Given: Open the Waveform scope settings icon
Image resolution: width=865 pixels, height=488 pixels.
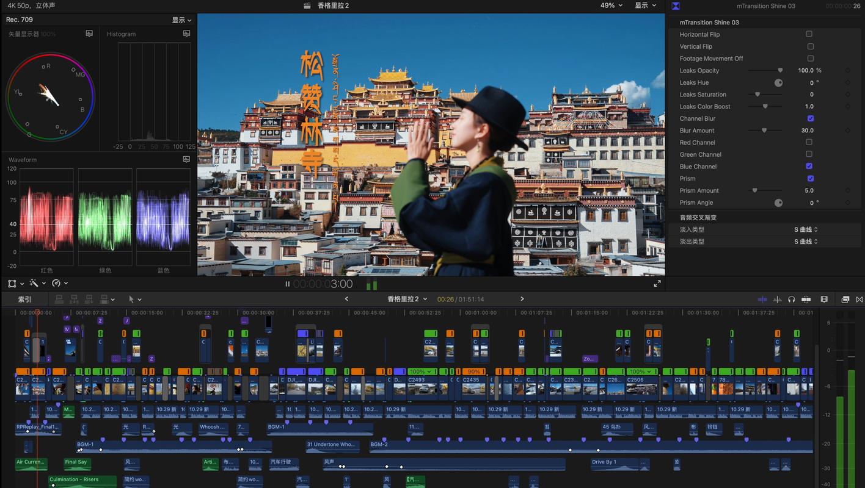Looking at the screenshot, I should tap(186, 159).
